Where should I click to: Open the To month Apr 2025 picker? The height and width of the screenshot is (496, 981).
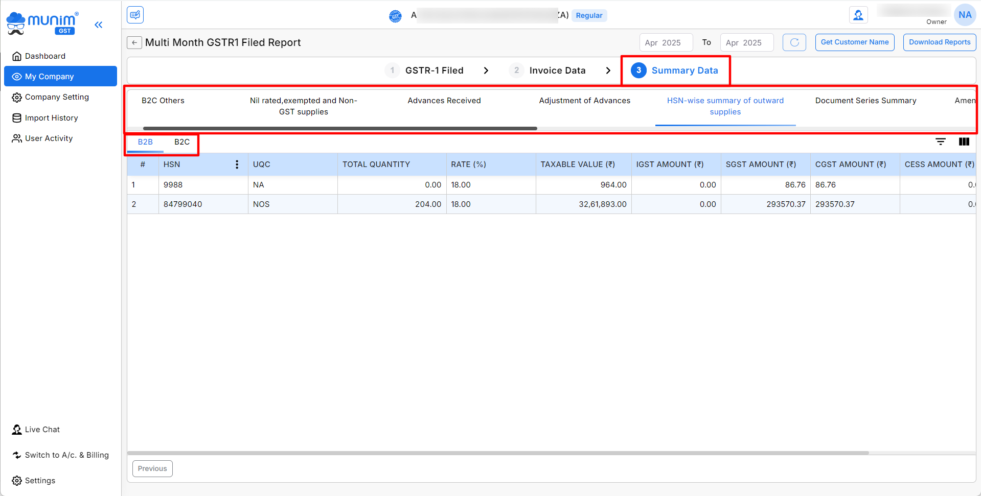pos(746,43)
